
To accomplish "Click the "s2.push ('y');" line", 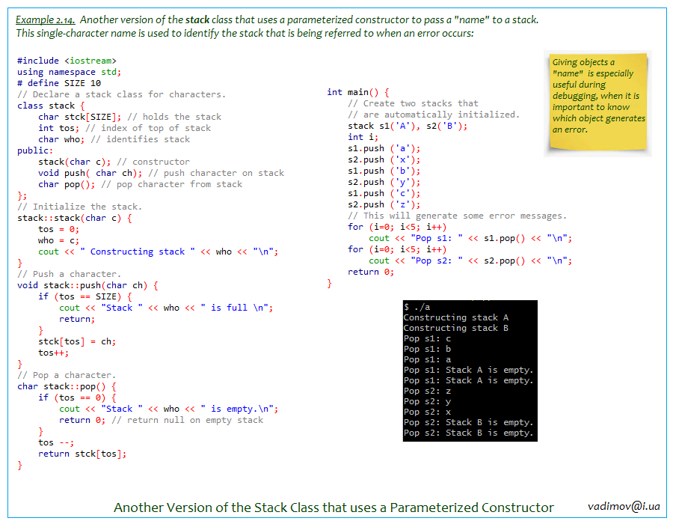I will pyautogui.click(x=384, y=182).
